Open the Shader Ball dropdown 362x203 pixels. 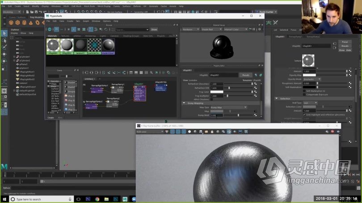(x=211, y=29)
